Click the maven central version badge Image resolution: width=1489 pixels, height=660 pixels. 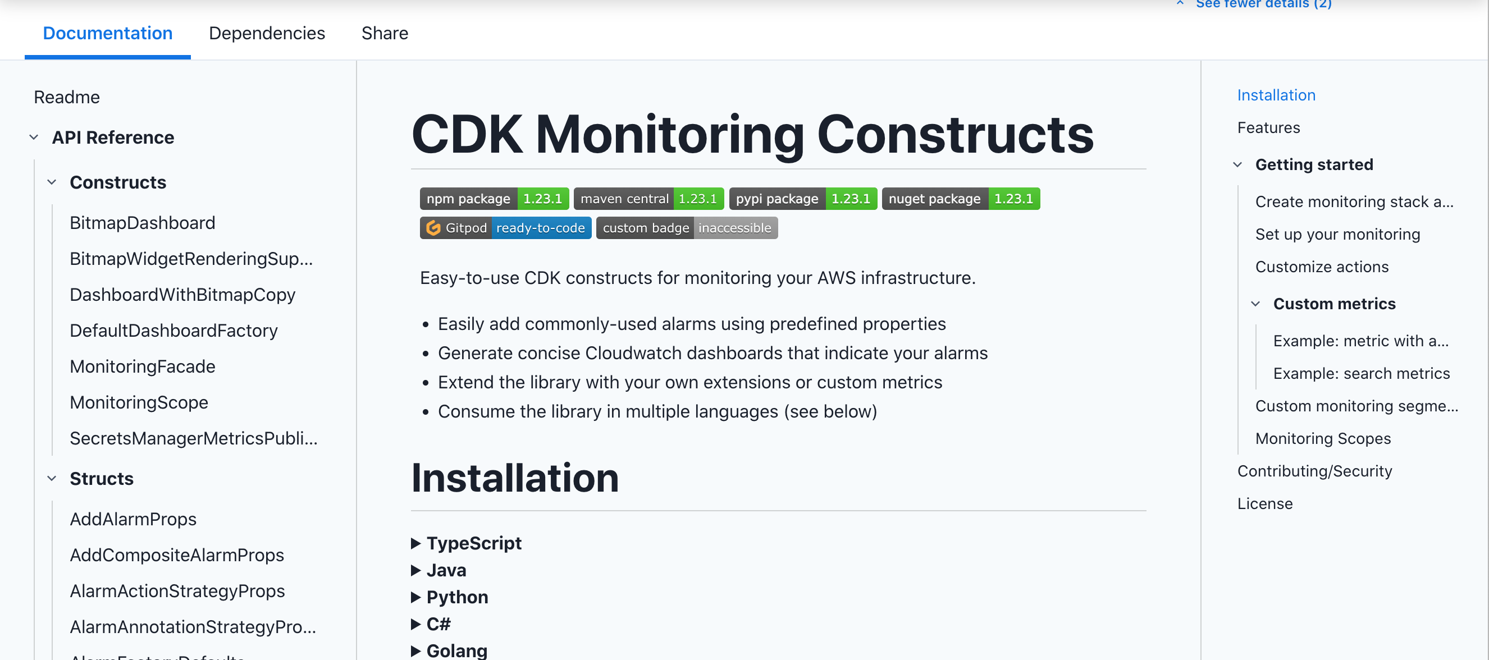click(x=648, y=199)
